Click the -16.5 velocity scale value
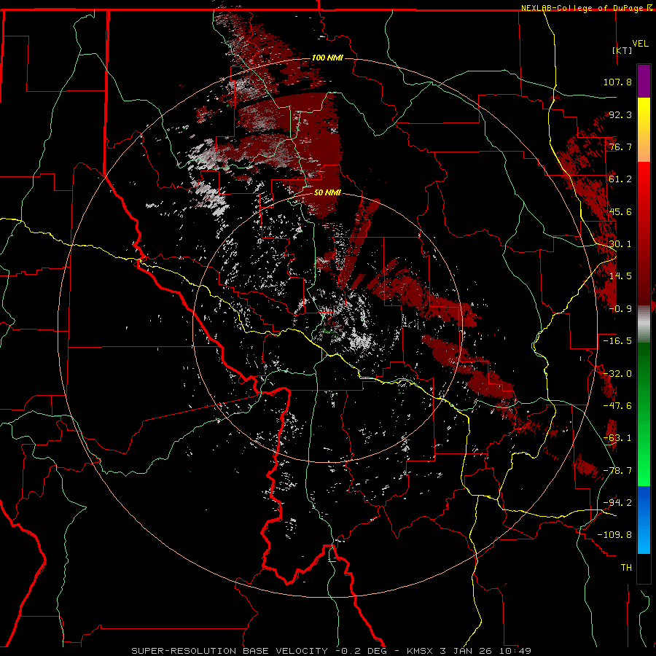This screenshot has width=656, height=656. point(617,341)
